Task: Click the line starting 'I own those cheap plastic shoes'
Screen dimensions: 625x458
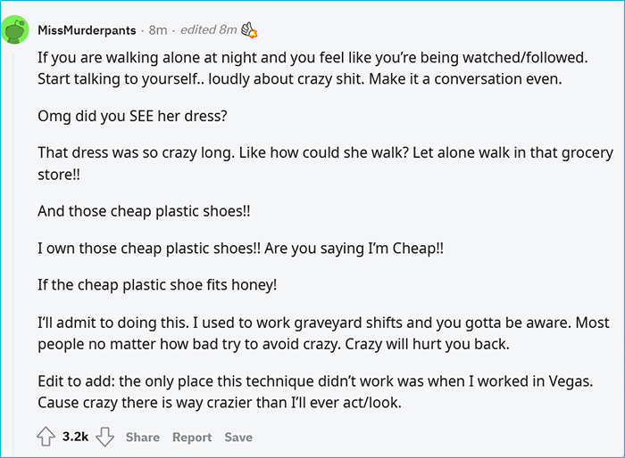Action: tap(240, 249)
